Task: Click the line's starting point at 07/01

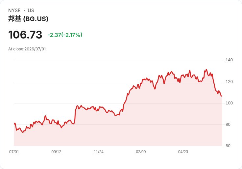Action: click(14, 124)
